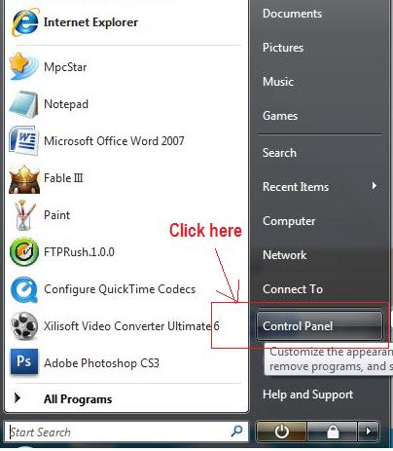The height and width of the screenshot is (451, 393).
Task: Open Adobe Photoshop CS3 Ps icon
Action: pyautogui.click(x=24, y=361)
